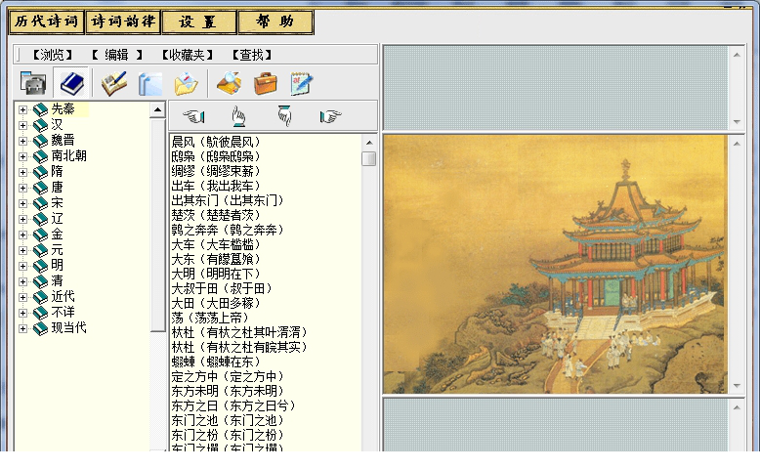
Task: Click the open folder with document icon
Action: (x=187, y=83)
